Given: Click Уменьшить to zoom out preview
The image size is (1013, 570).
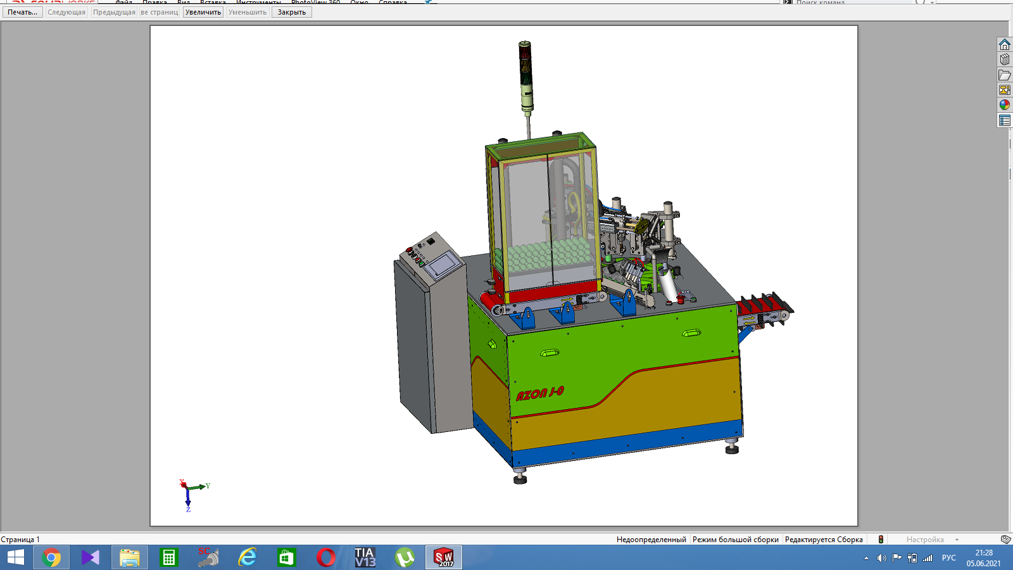Looking at the screenshot, I should point(248,12).
